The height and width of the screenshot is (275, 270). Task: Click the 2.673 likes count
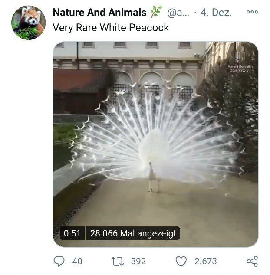point(206,261)
